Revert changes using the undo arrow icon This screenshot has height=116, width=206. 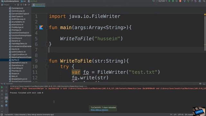tap(195, 1)
